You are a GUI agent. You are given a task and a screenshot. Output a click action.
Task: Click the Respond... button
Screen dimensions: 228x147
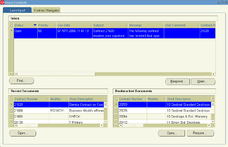point(178,82)
